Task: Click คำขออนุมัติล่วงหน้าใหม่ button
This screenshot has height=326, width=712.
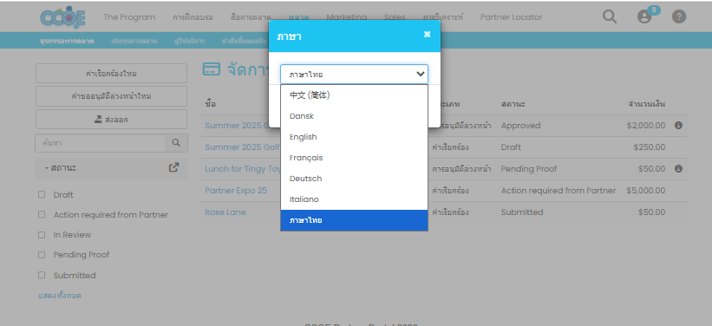Action: point(111,96)
